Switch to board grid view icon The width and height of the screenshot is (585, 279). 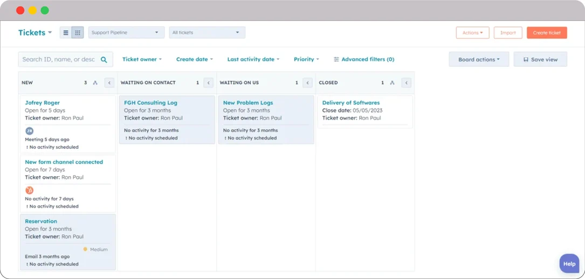(78, 33)
